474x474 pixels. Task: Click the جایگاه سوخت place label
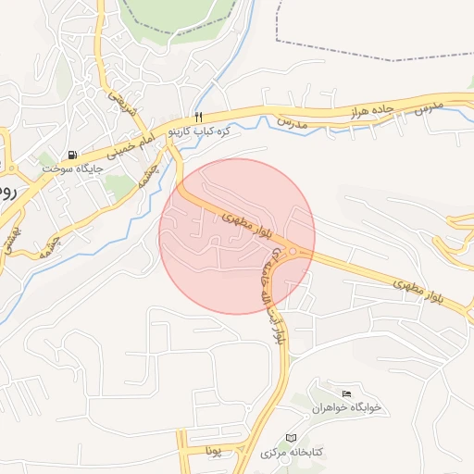(73, 169)
